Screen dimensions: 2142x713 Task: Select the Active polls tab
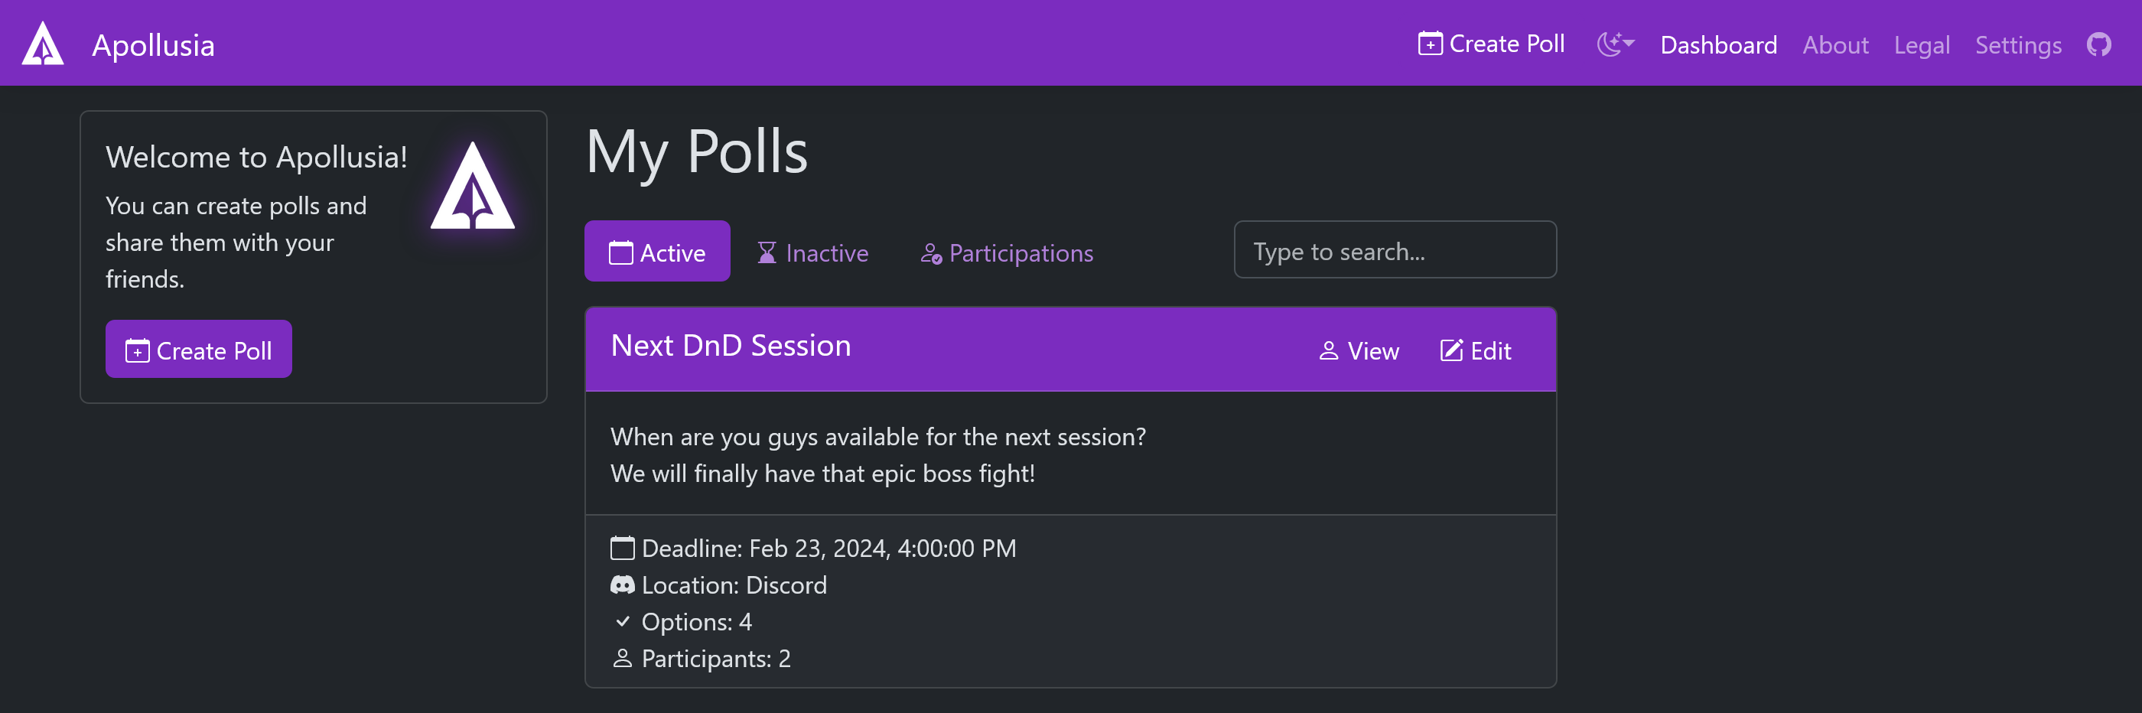point(657,252)
